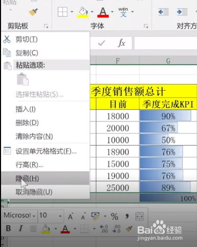Image resolution: width=197 pixels, height=247 pixels.
Task: Open the 剪贴板 dialog launcher
Action: point(46,26)
